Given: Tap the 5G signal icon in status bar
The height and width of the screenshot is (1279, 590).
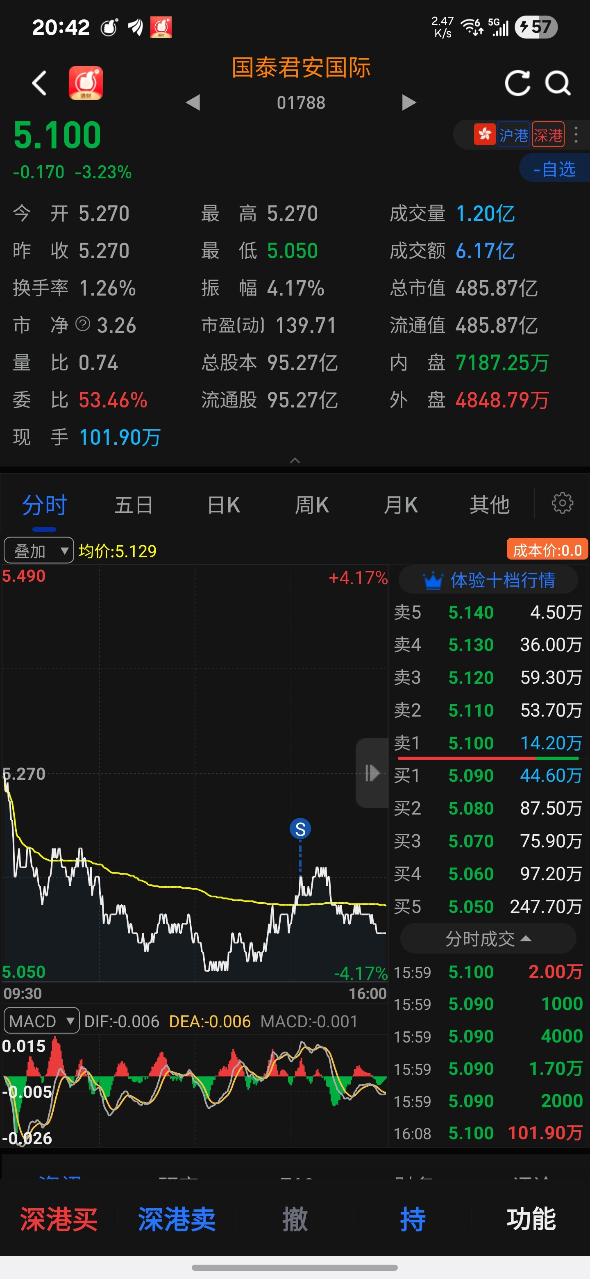Looking at the screenshot, I should (x=498, y=27).
